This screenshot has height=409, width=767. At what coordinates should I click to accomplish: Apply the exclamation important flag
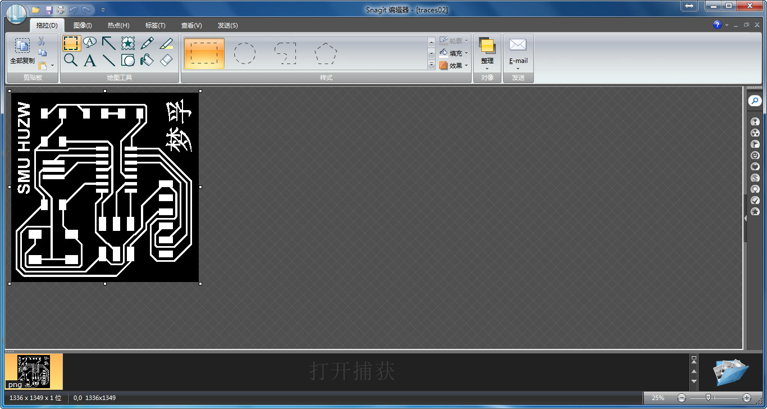point(755,121)
